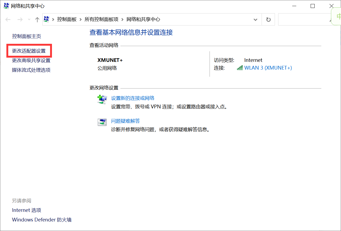Go up one level with Up arrow

[37, 19]
